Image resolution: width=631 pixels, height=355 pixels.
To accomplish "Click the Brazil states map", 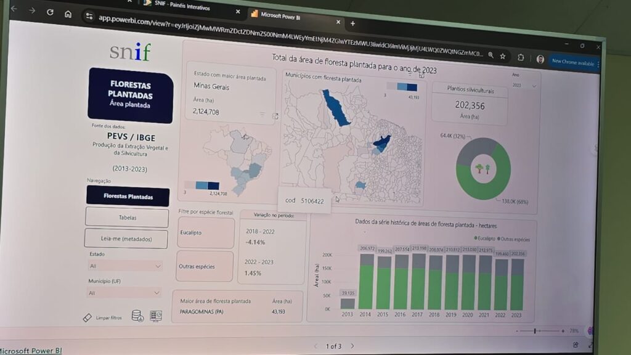I will pos(238,161).
